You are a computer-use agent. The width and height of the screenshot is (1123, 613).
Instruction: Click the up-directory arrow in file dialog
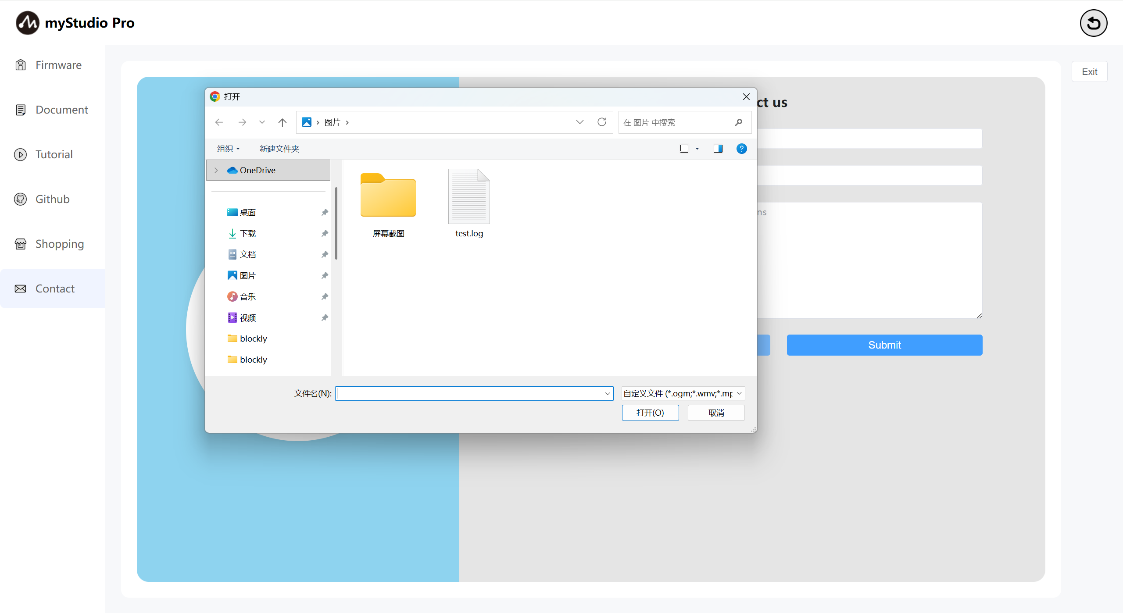coord(282,122)
